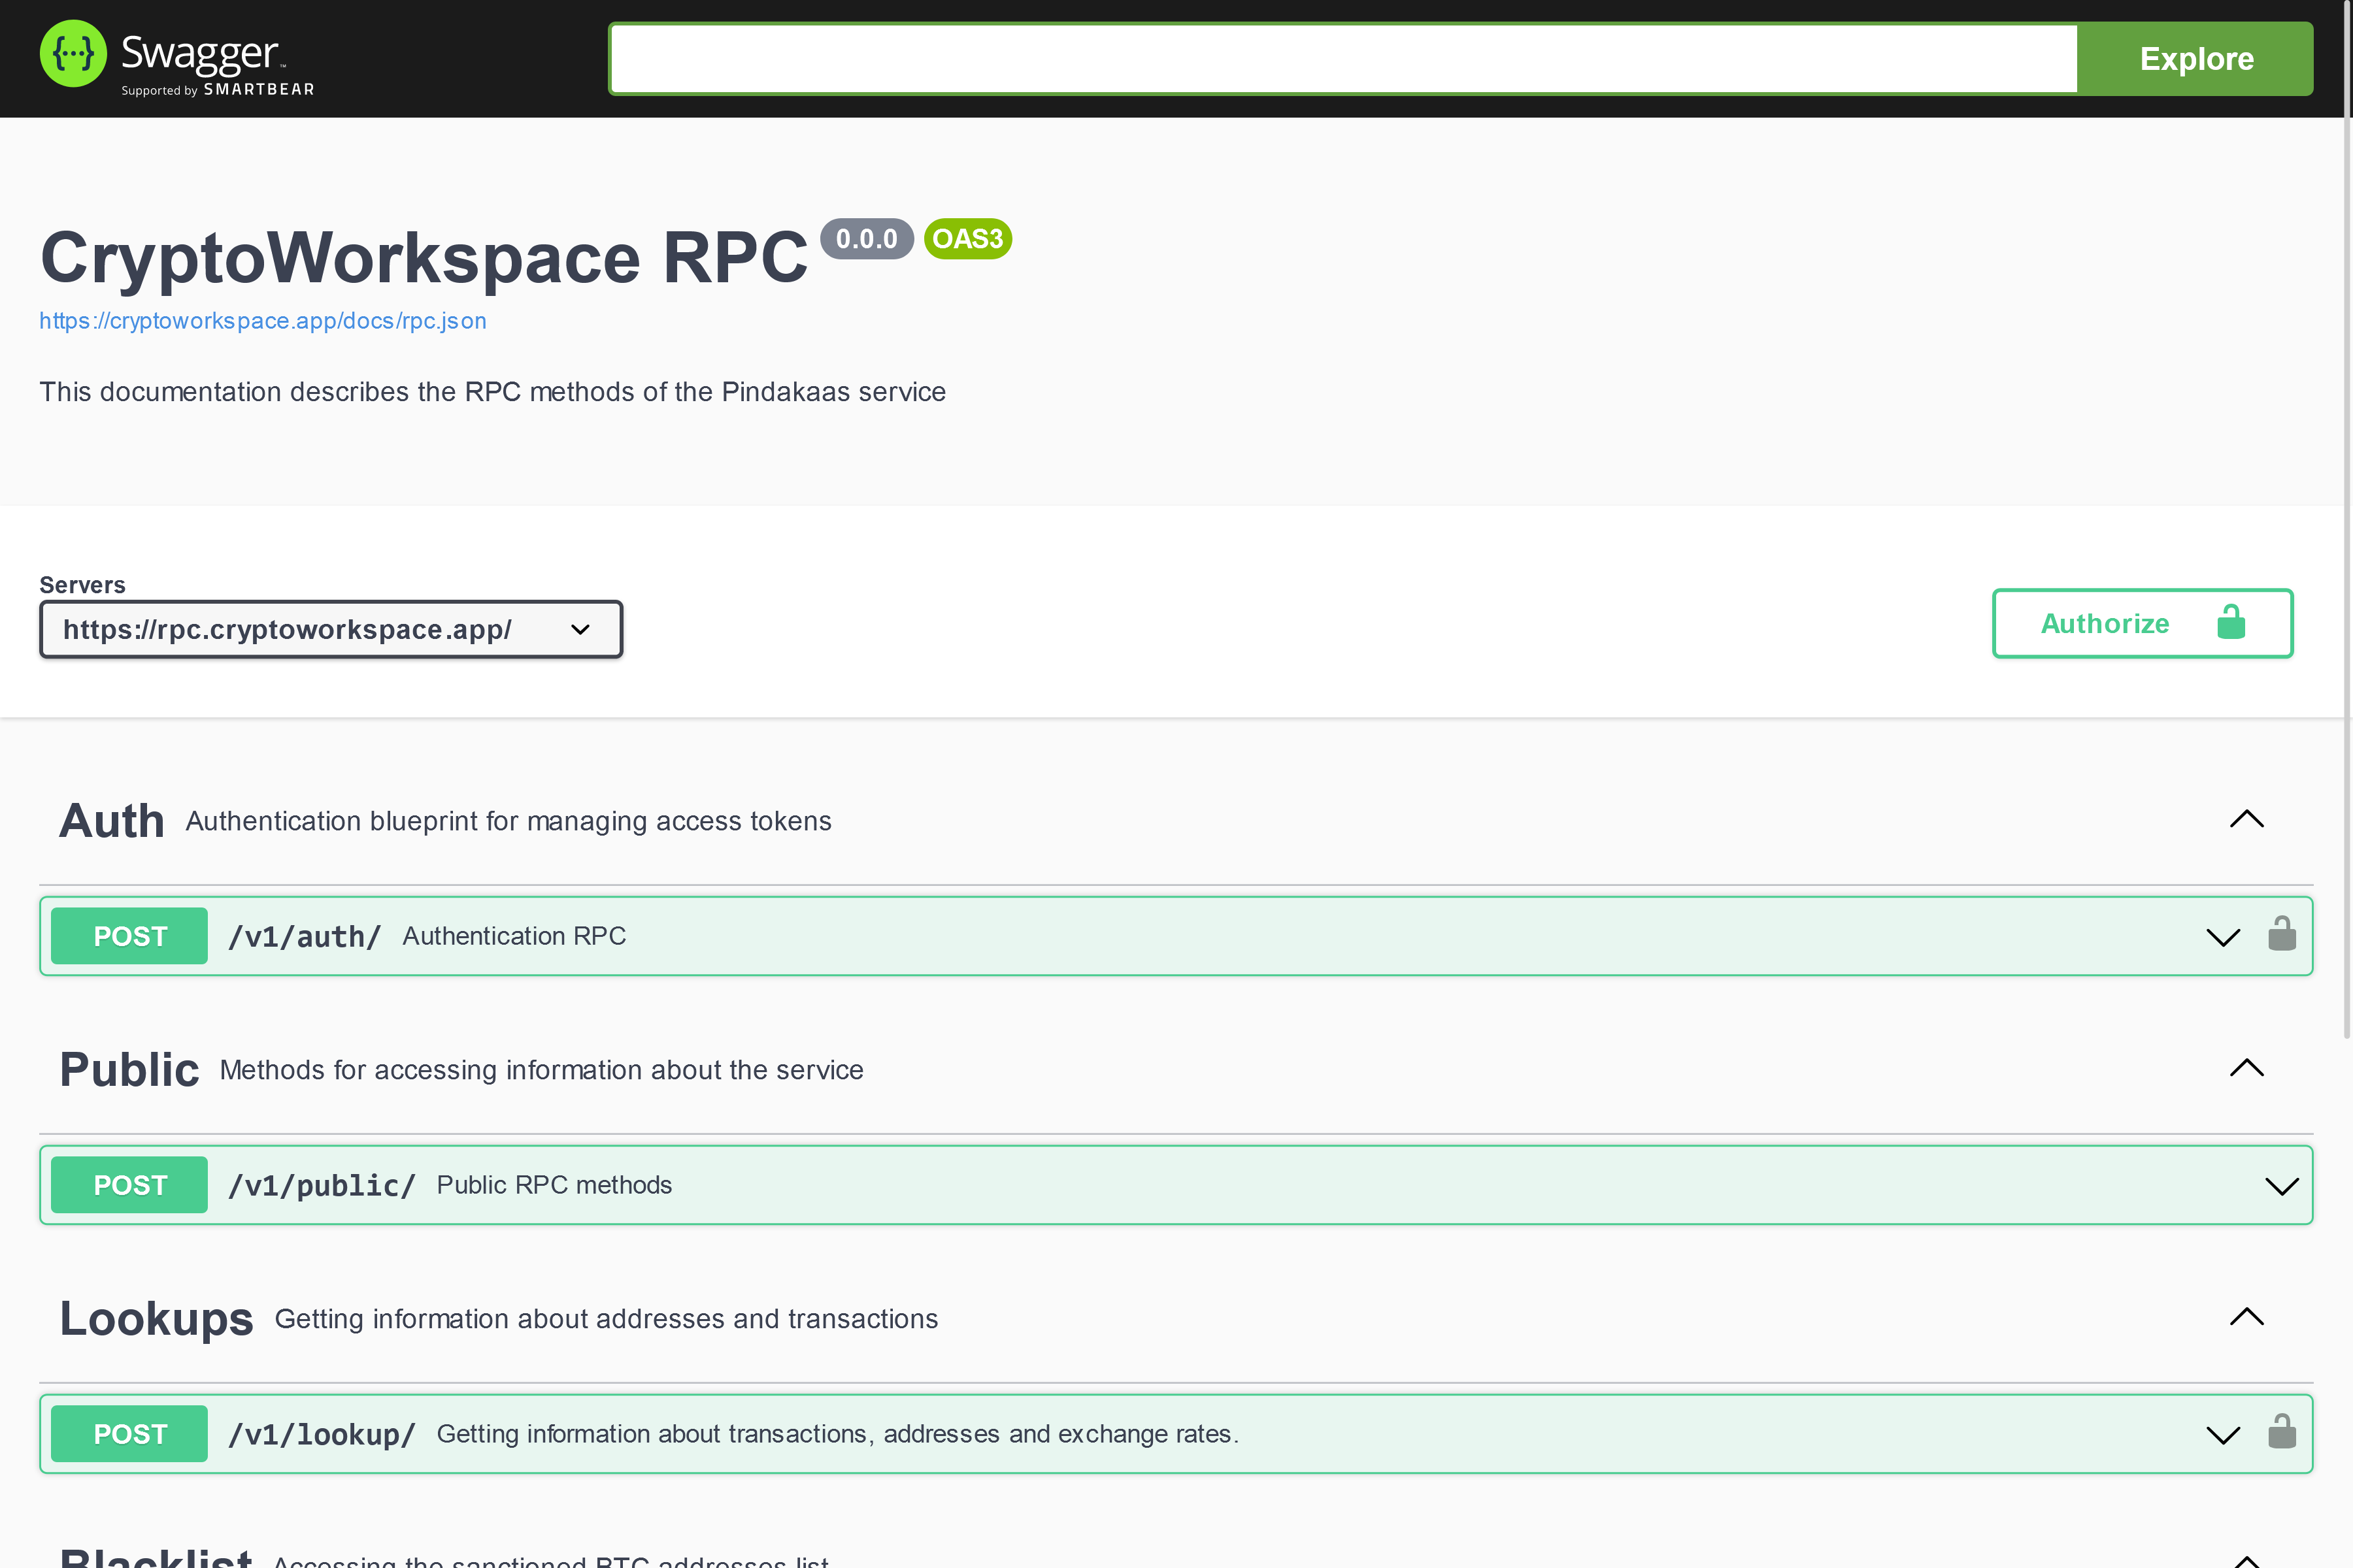
Task: Collapse the Lookups section
Action: pos(2246,1317)
